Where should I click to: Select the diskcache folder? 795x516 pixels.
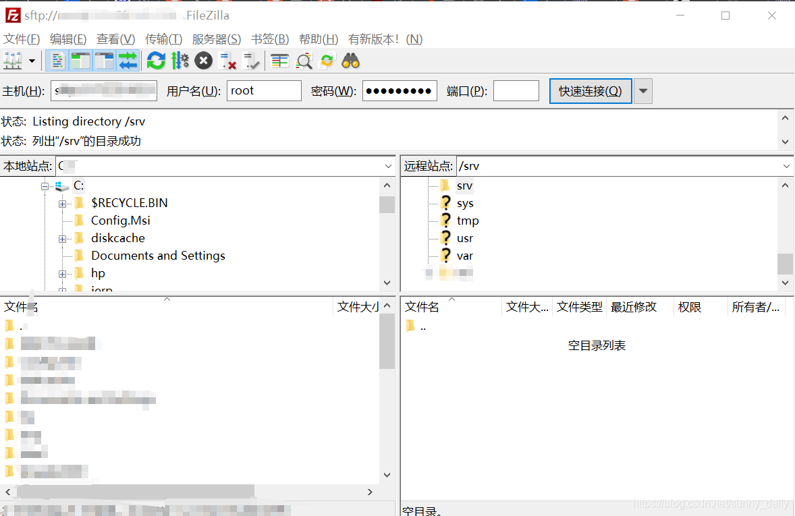point(118,237)
